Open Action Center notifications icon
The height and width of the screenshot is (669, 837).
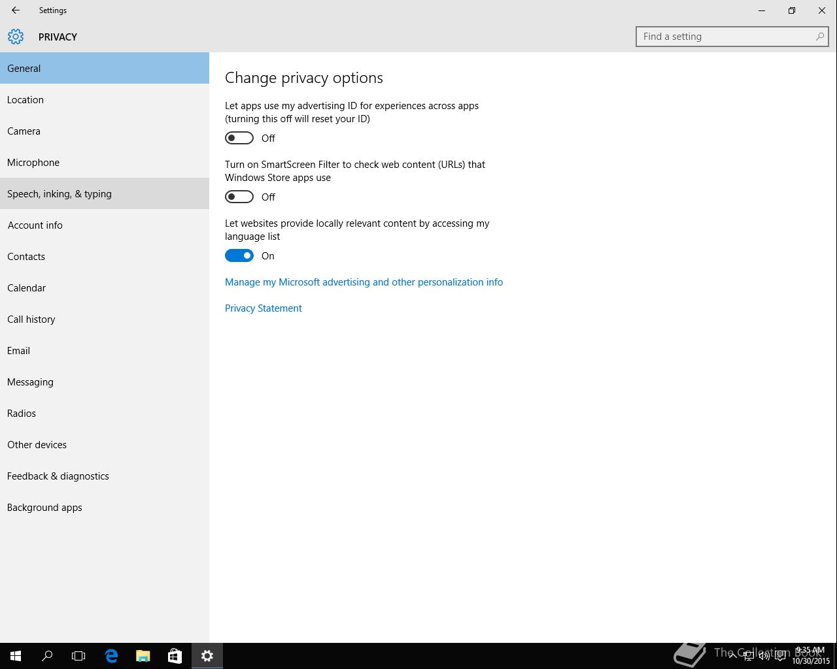click(780, 656)
